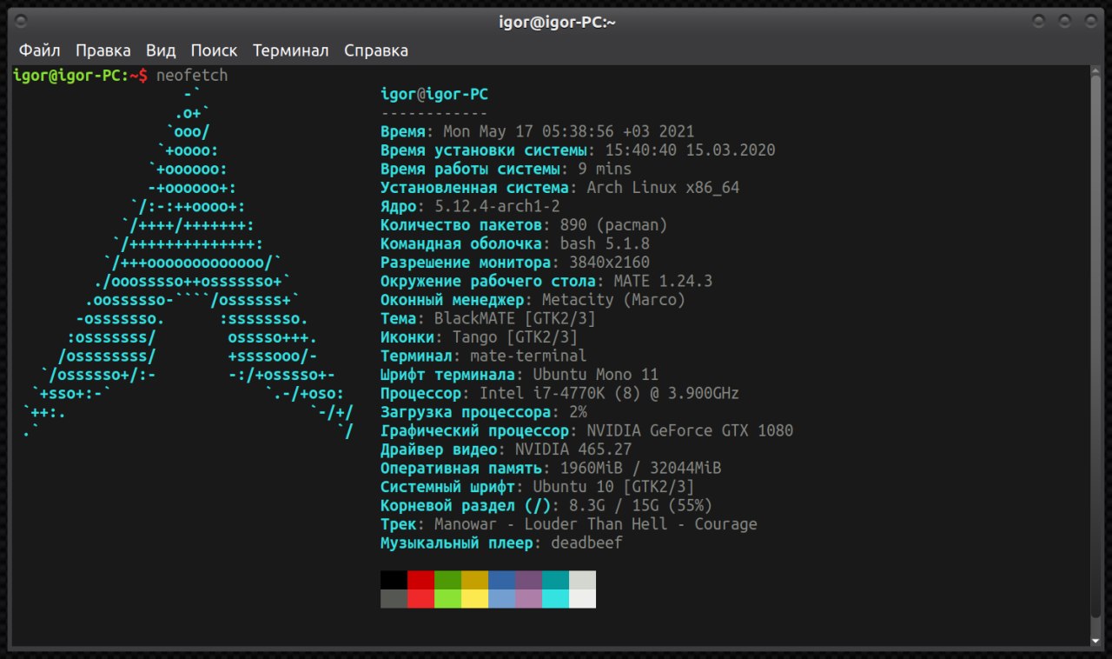This screenshot has height=659, width=1112.
Task: Click the '890 (pacman)' package count
Action: pos(614,225)
